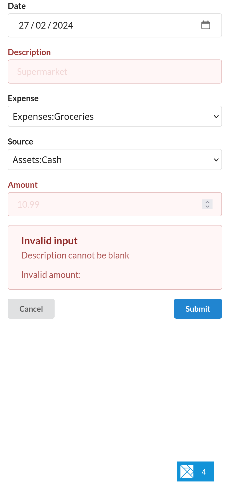Click the amount spinner up arrow

pyautogui.click(x=207, y=202)
